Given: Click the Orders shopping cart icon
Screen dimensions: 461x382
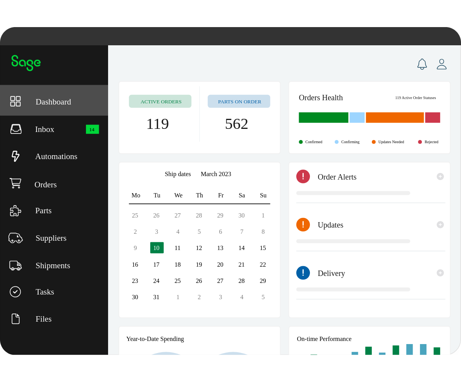Looking at the screenshot, I should click(15, 183).
